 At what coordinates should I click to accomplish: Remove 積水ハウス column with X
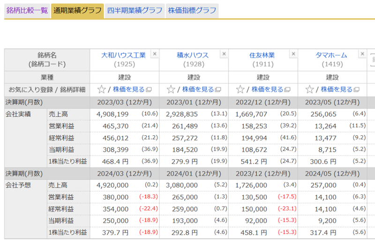click(224, 54)
